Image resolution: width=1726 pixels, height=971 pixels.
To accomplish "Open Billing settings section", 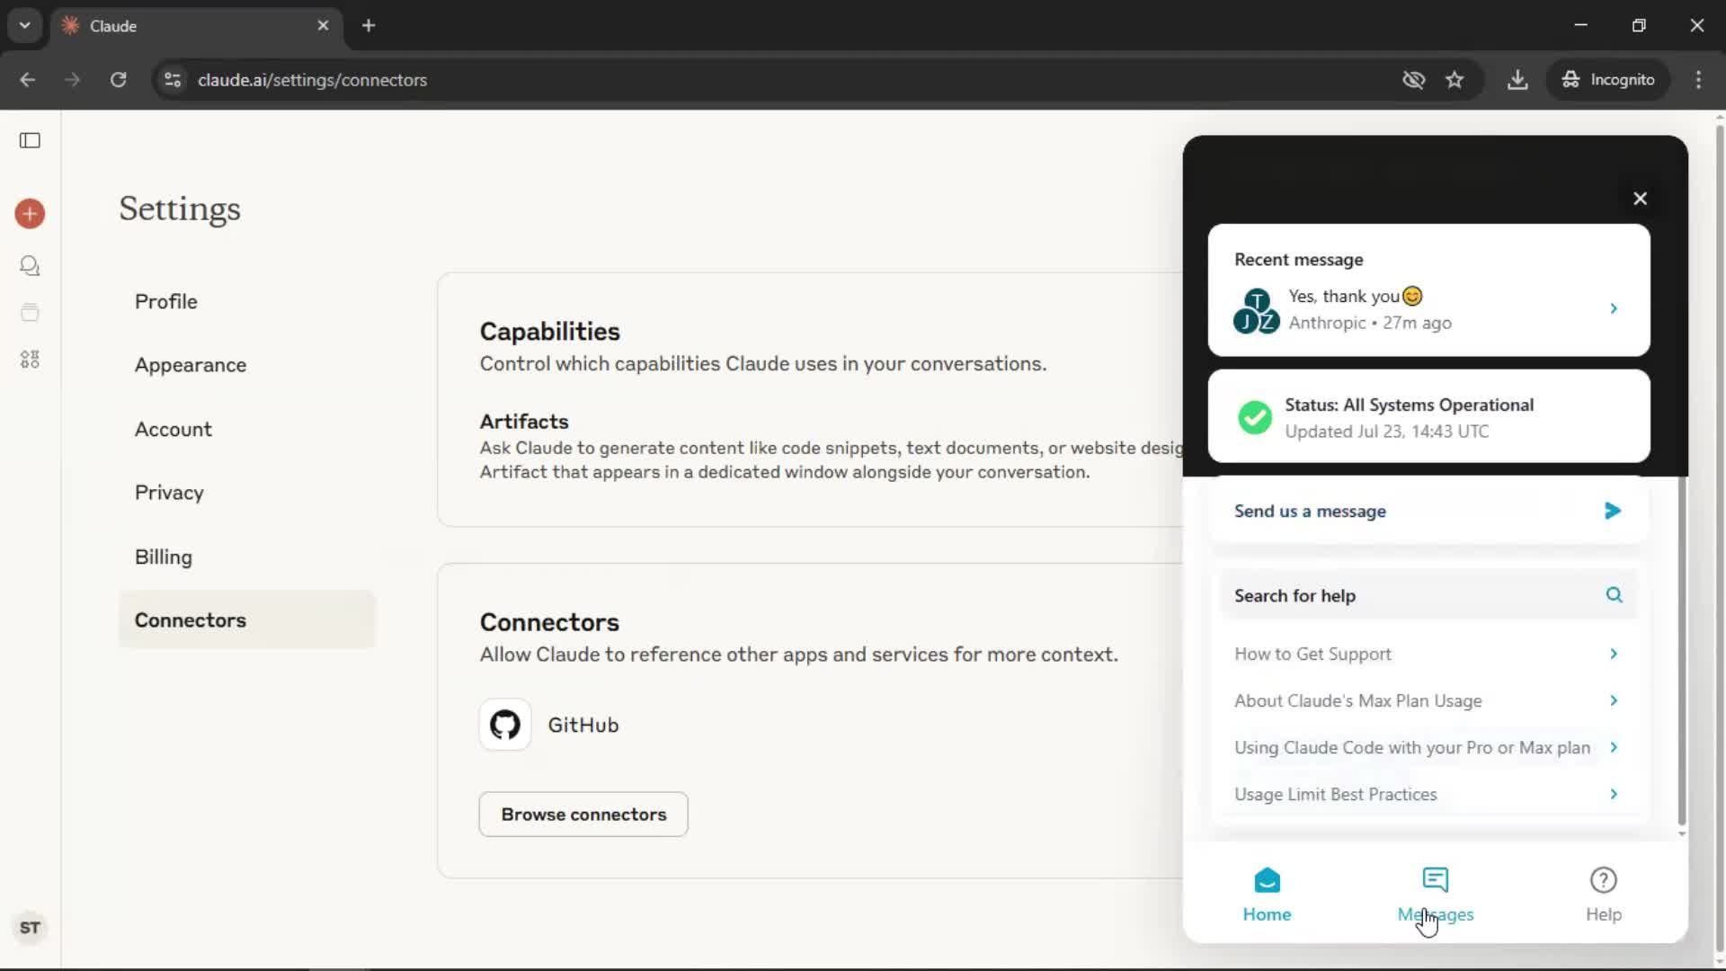I will coord(247,557).
